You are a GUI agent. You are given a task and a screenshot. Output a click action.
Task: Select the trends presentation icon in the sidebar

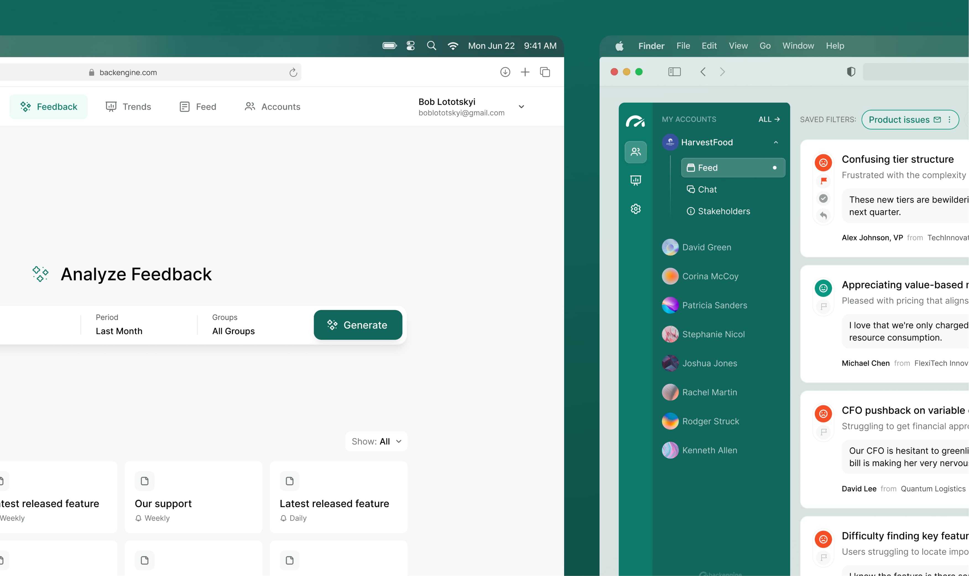tap(636, 181)
